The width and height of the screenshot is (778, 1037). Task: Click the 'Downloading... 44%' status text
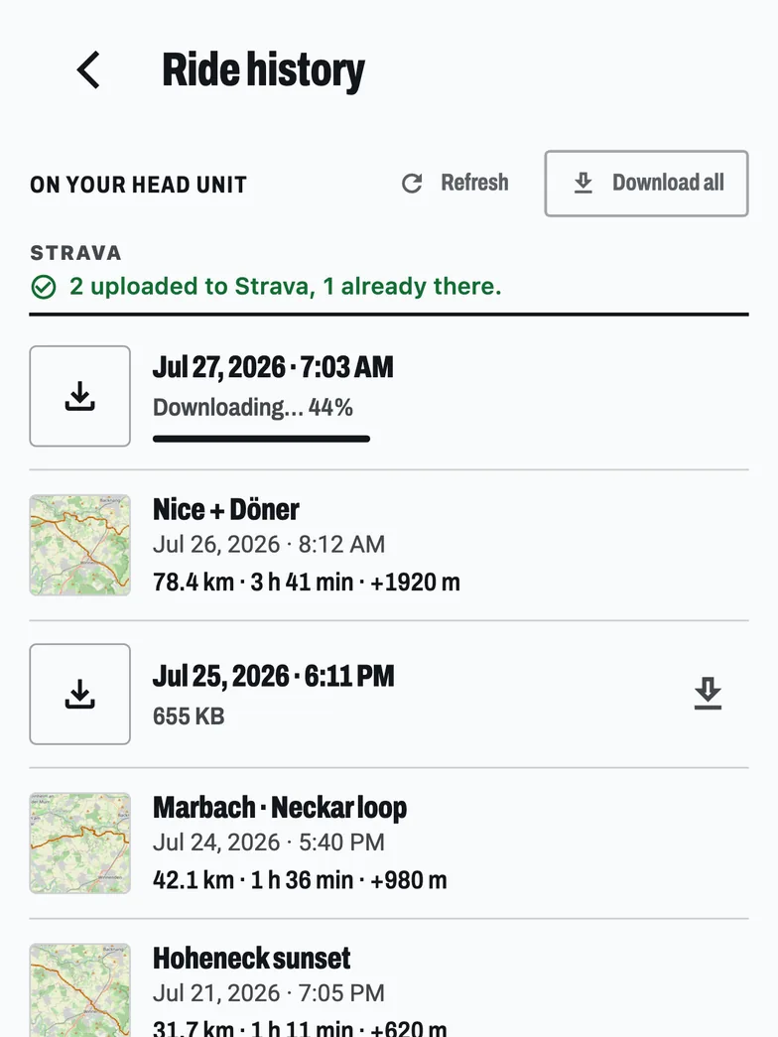[253, 408]
